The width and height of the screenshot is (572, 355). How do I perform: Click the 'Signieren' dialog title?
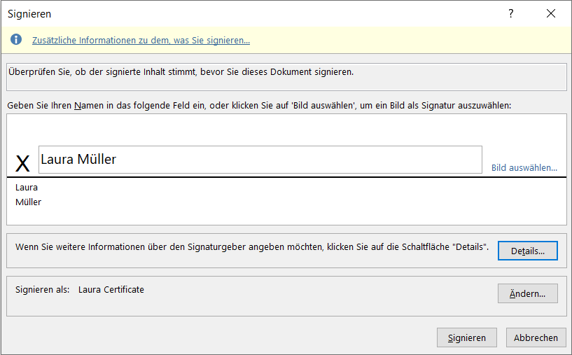click(x=29, y=14)
